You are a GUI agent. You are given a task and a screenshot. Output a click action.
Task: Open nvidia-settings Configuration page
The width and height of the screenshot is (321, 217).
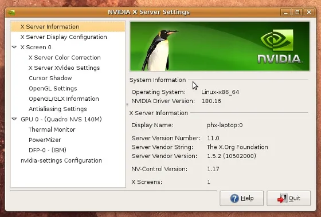coord(61,160)
